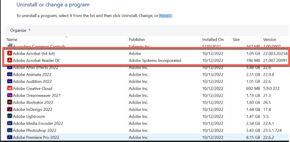
Task: Sort programs by the Size column
Action: pos(236,40)
